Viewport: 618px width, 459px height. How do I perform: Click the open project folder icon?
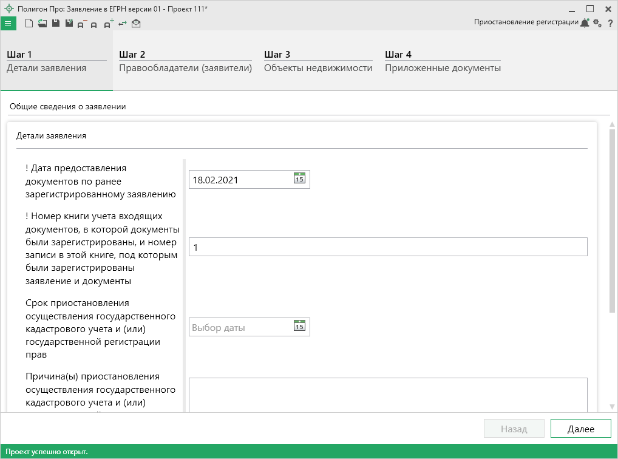click(42, 24)
